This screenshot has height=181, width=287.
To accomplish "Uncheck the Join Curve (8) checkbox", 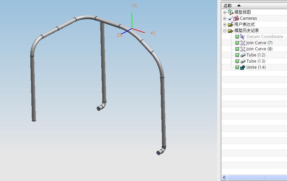I will coord(237,49).
